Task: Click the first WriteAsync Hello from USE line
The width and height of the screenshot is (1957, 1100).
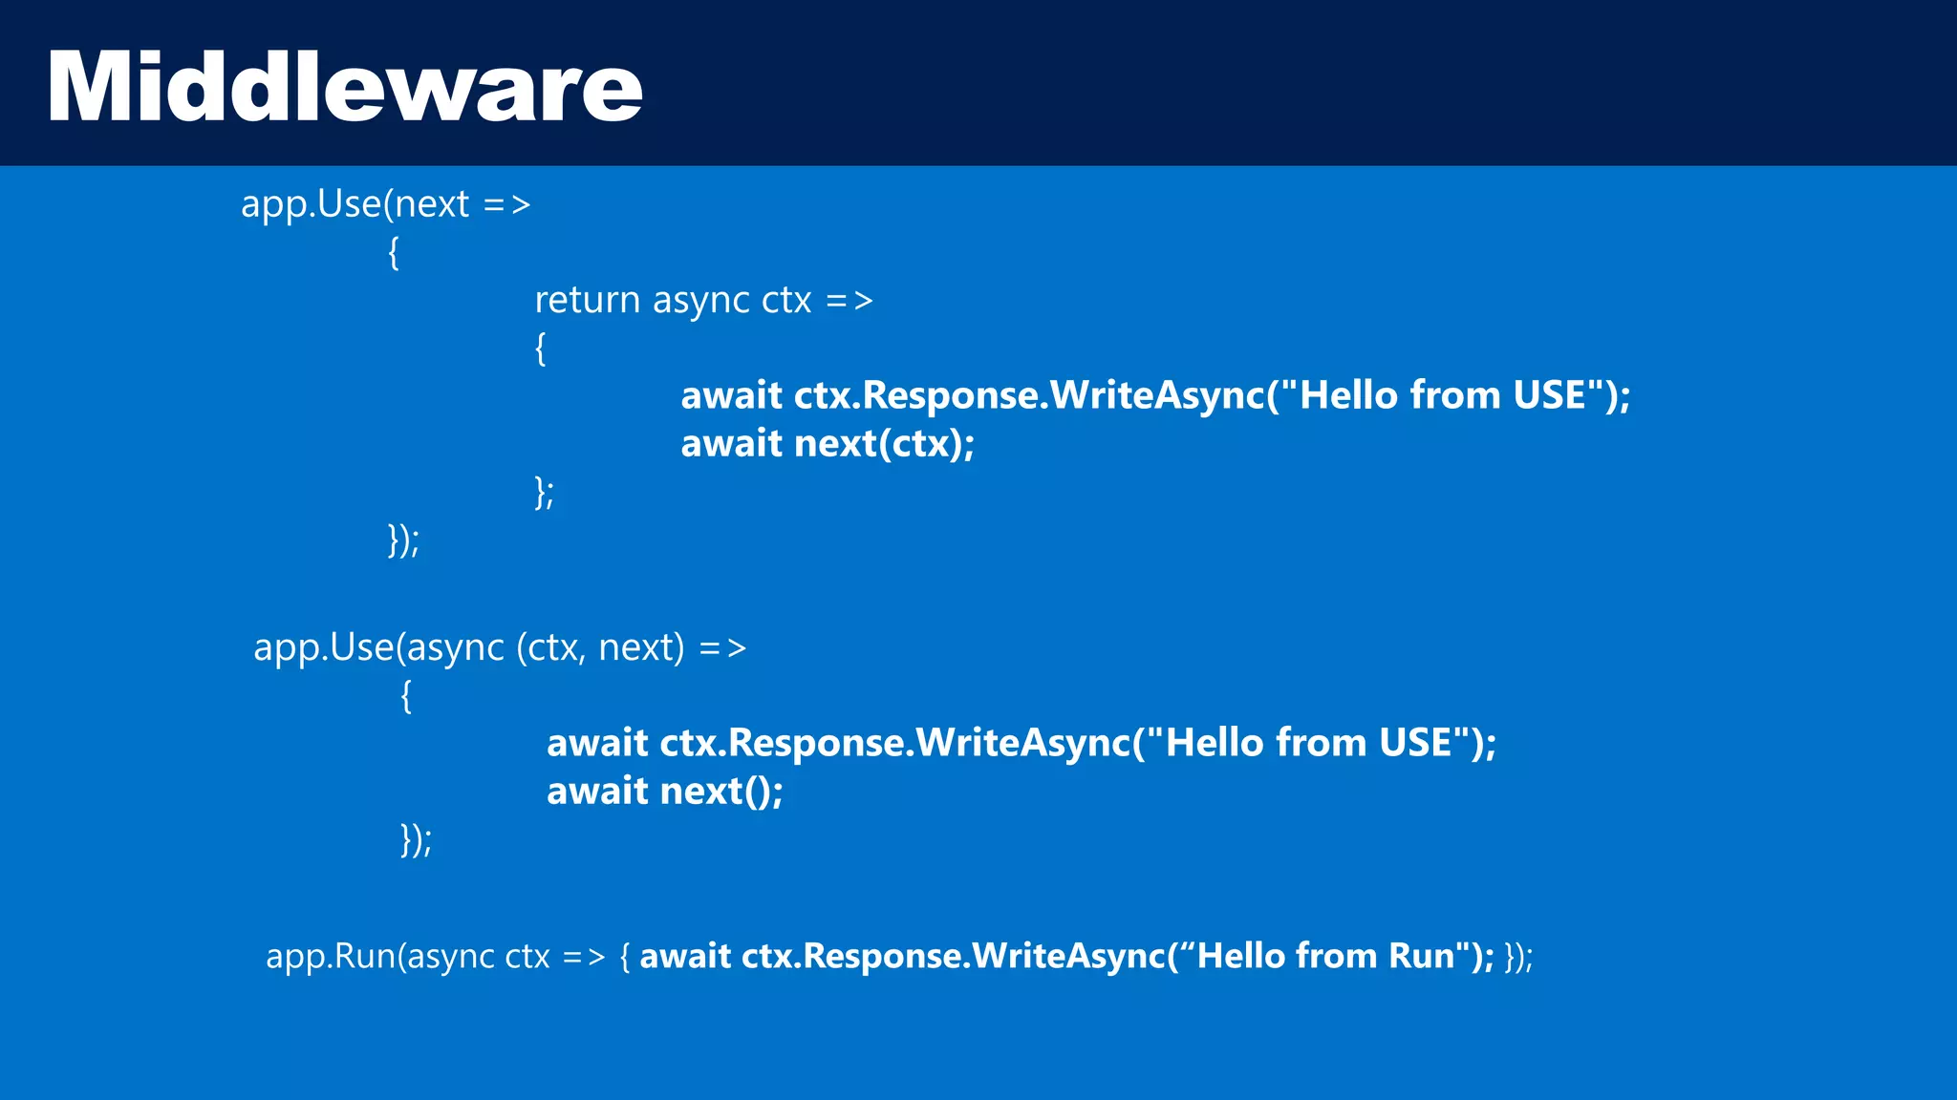Action: click(1154, 396)
